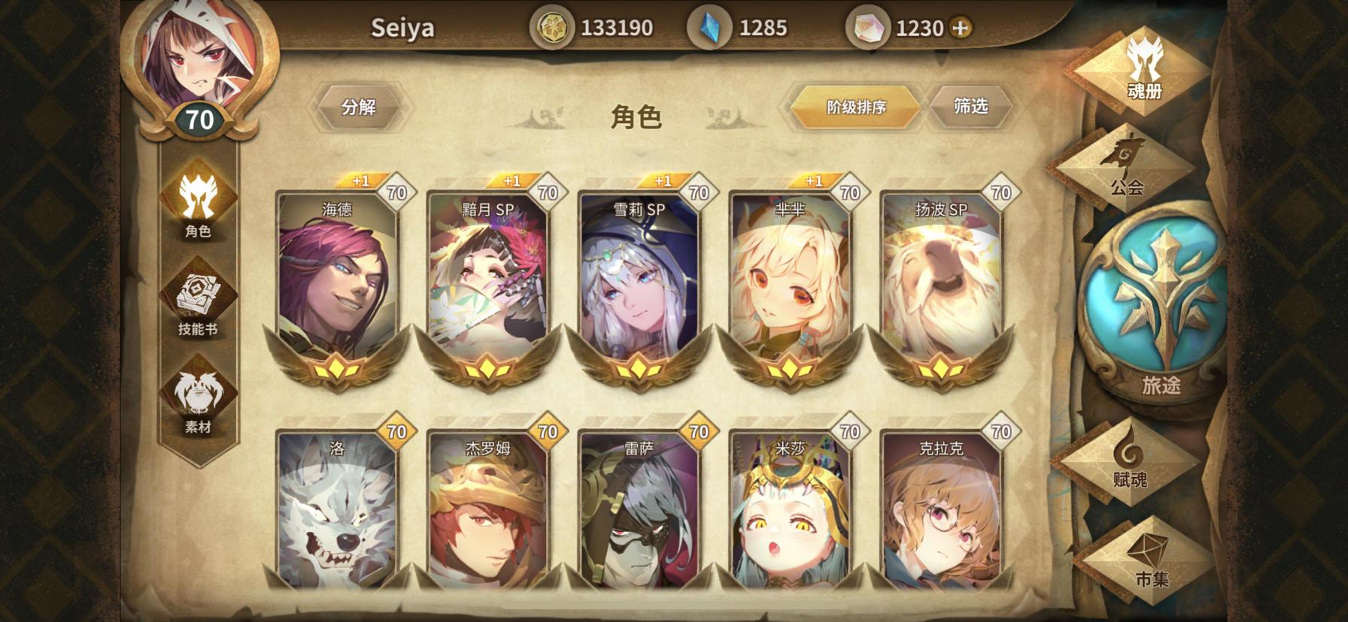Select the 雪莉 SP character card

tap(639, 285)
